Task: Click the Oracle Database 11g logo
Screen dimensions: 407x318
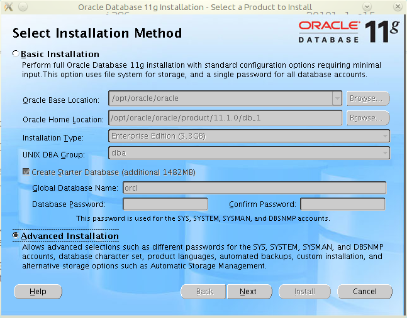Action: [x=348, y=31]
